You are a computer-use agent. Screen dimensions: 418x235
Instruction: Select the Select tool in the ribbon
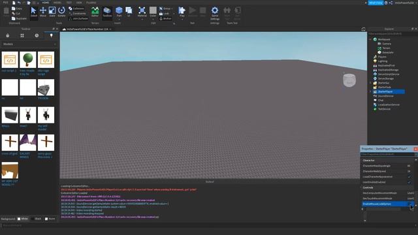click(x=33, y=12)
